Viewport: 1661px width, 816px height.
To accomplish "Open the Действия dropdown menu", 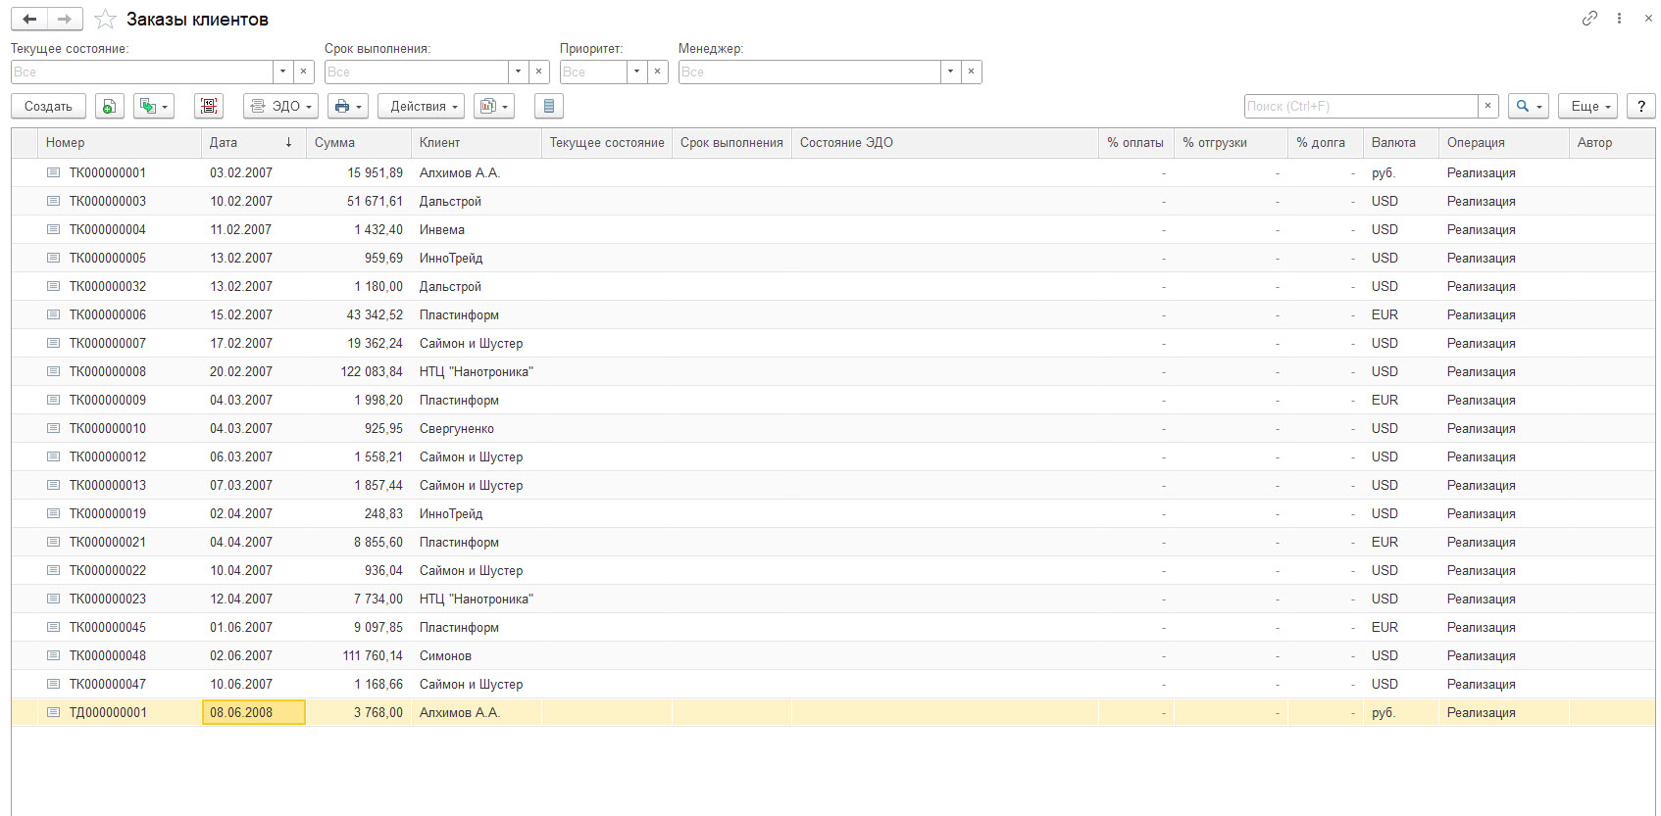I will click(x=421, y=106).
